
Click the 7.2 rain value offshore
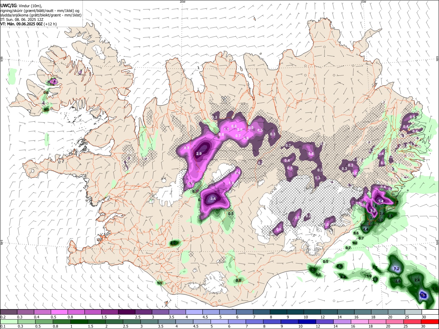tap(396, 269)
